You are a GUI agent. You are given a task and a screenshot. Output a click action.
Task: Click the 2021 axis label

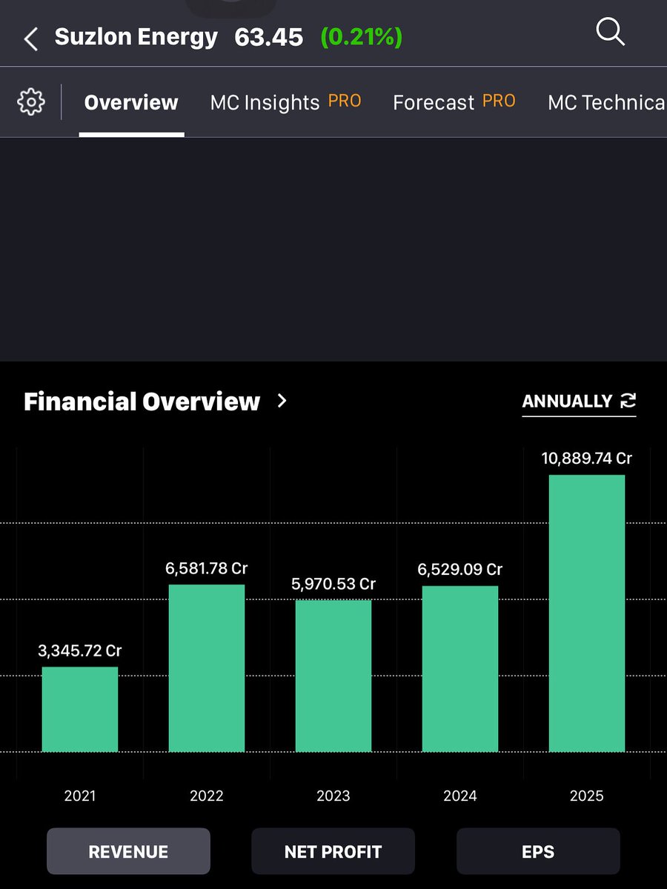coord(80,796)
